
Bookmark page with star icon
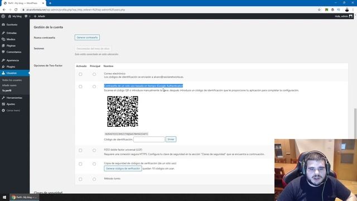(x=319, y=10)
